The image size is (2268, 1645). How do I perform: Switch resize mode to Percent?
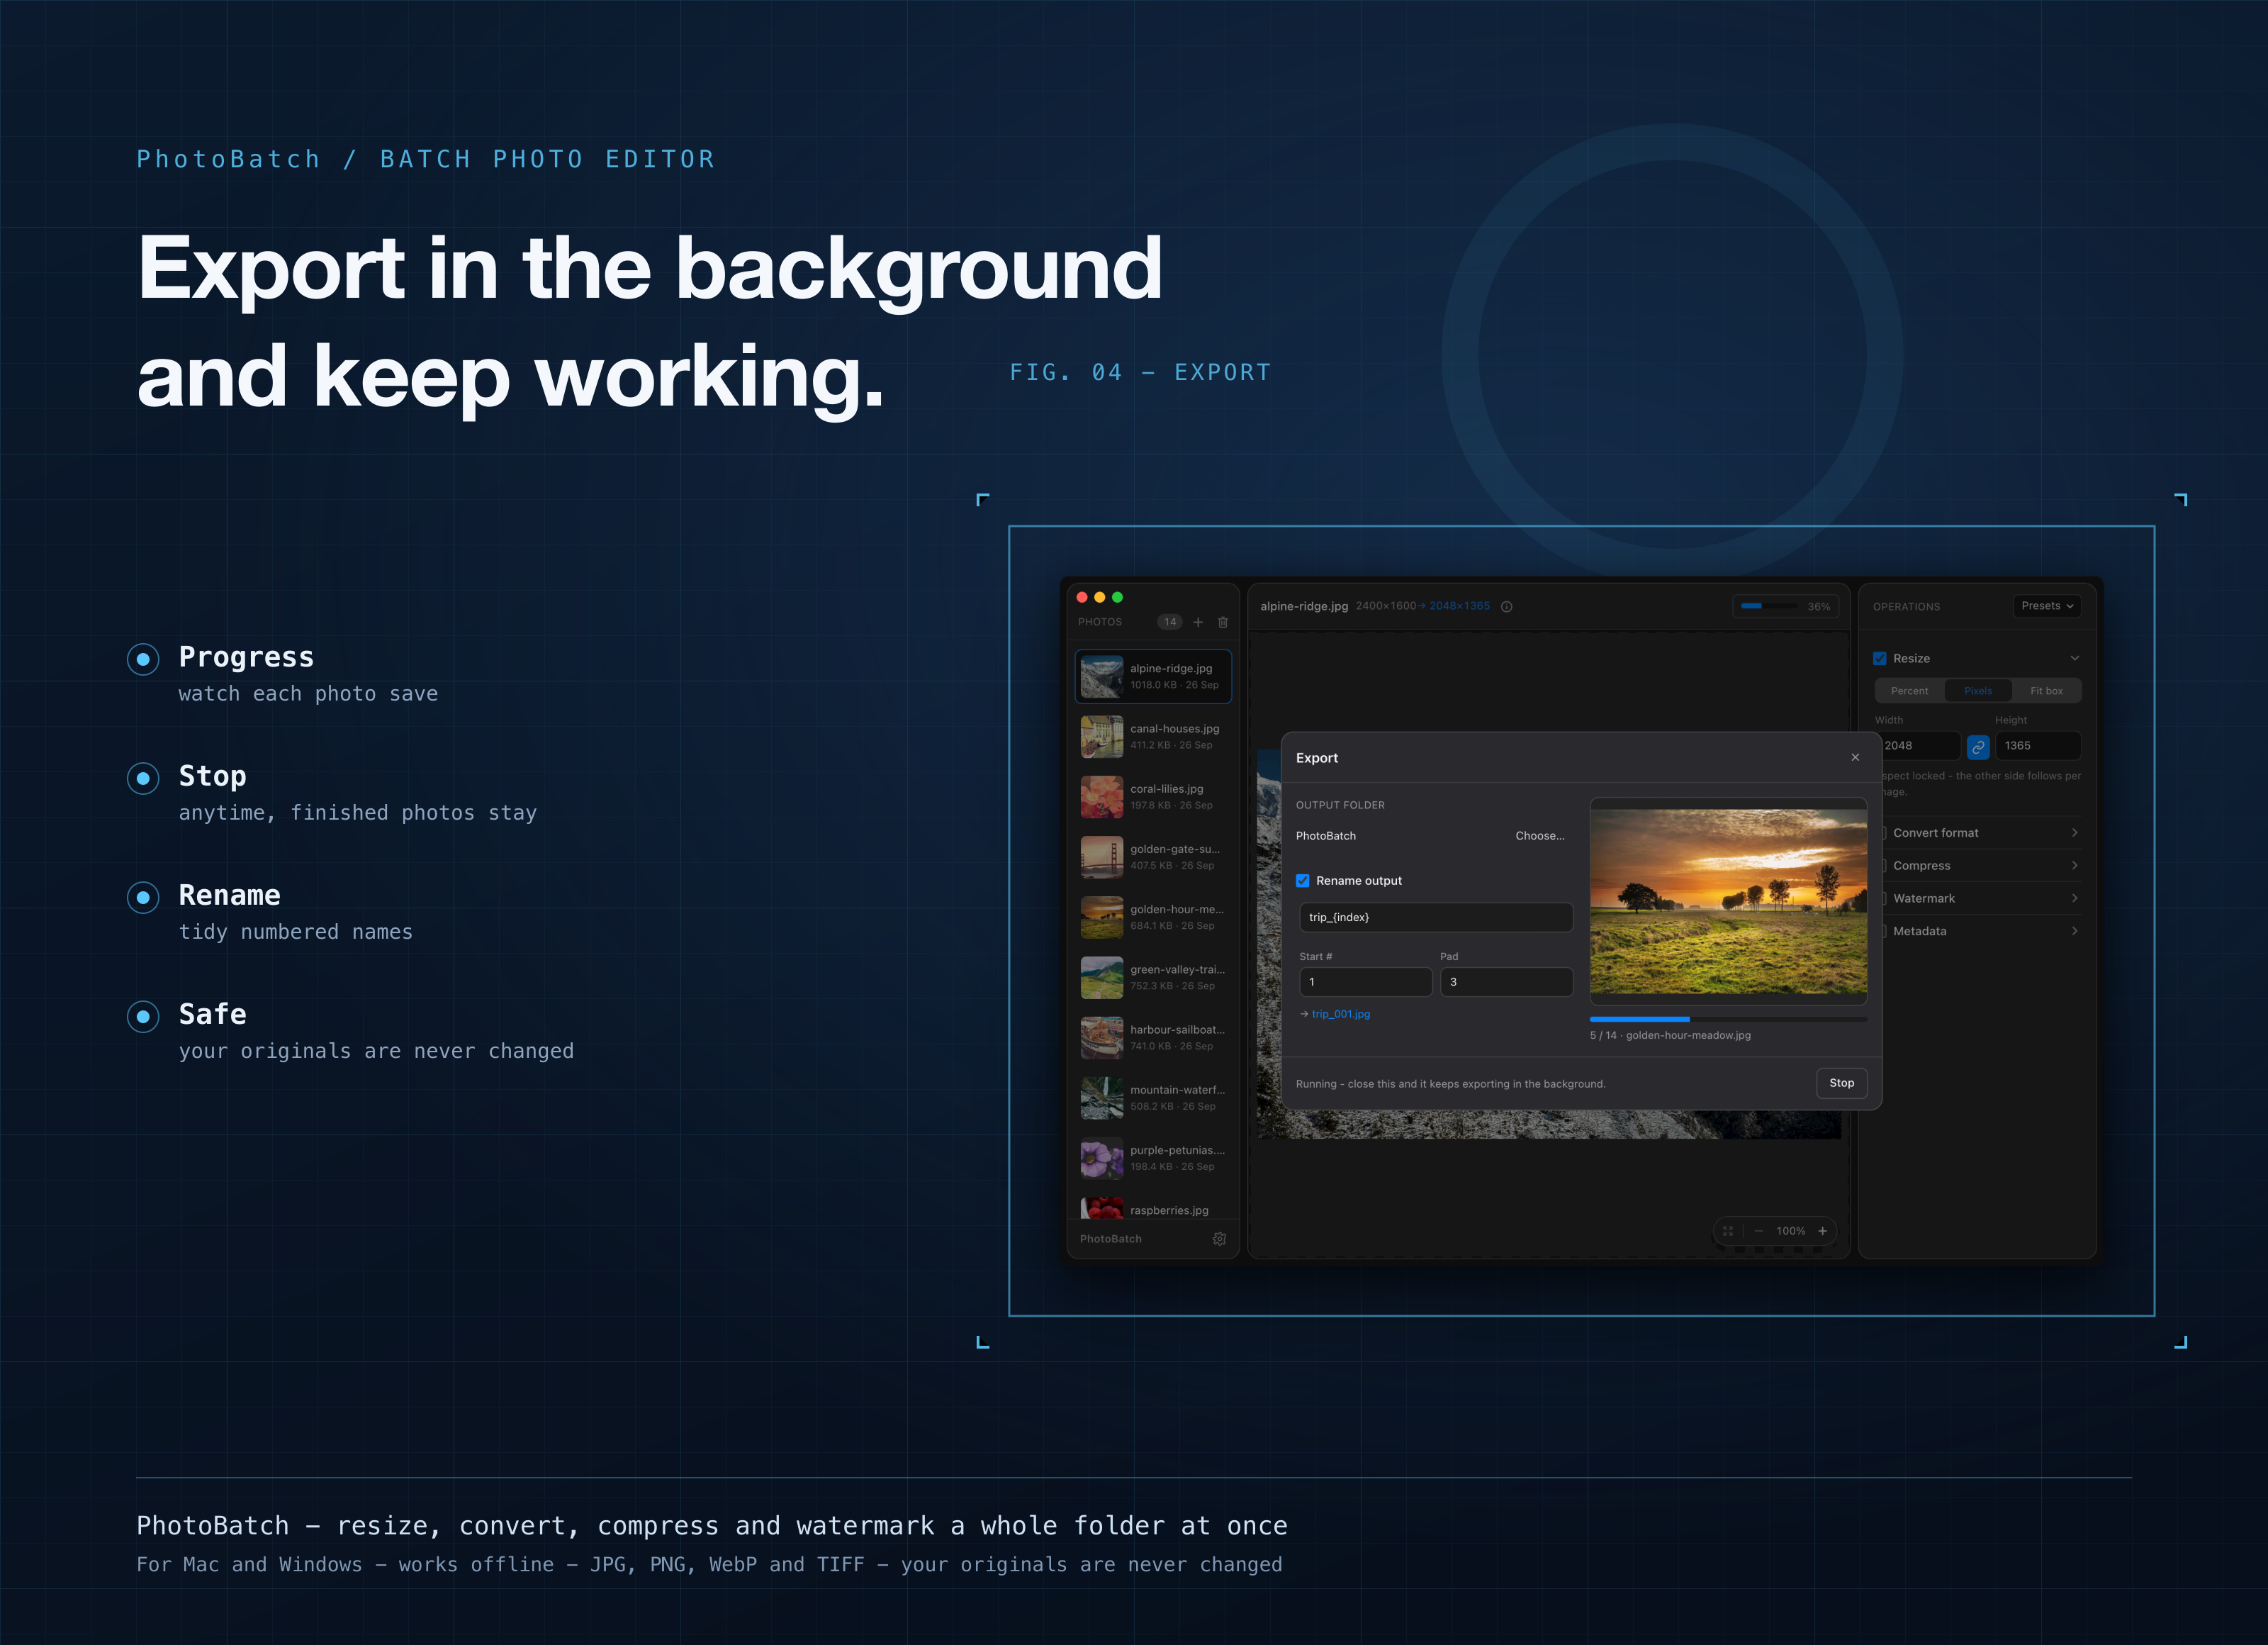pos(1909,691)
